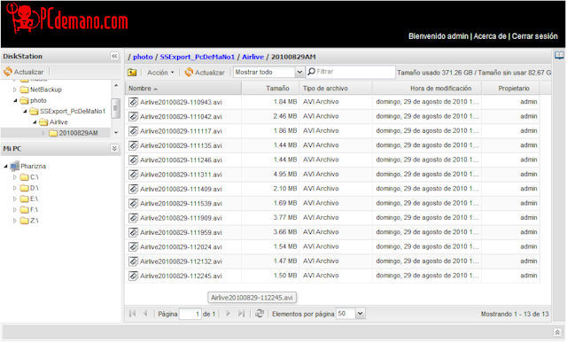The image size is (567, 343).
Task: Select file icon of Airlive20100829-111117.avi
Action: [x=133, y=131]
